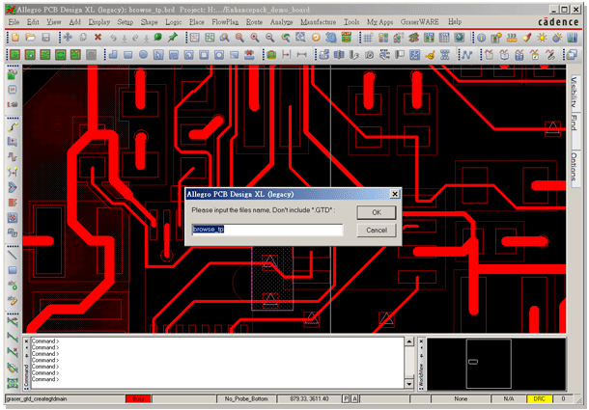Open the File menu
This screenshot has height=410, width=589.
click(14, 22)
